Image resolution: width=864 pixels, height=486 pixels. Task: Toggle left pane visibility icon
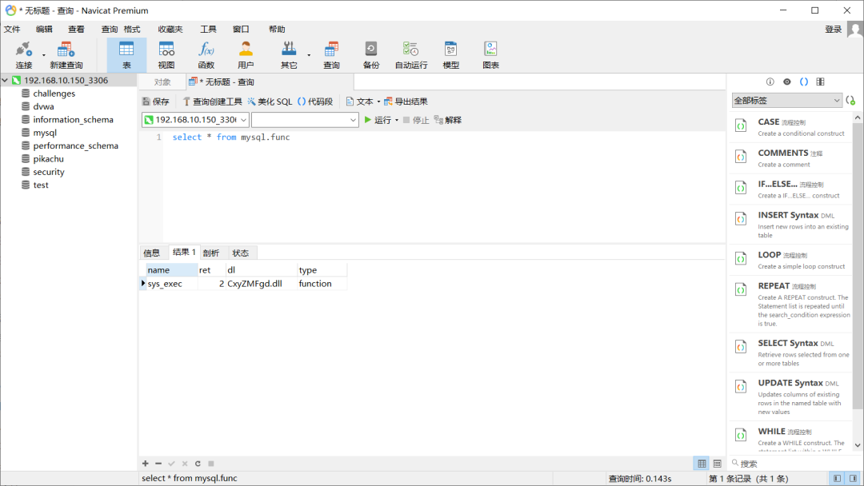pos(837,478)
